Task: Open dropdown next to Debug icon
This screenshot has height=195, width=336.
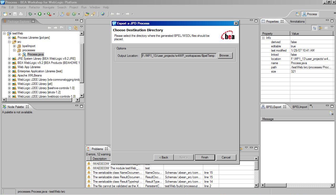Action: pyautogui.click(x=35, y=14)
